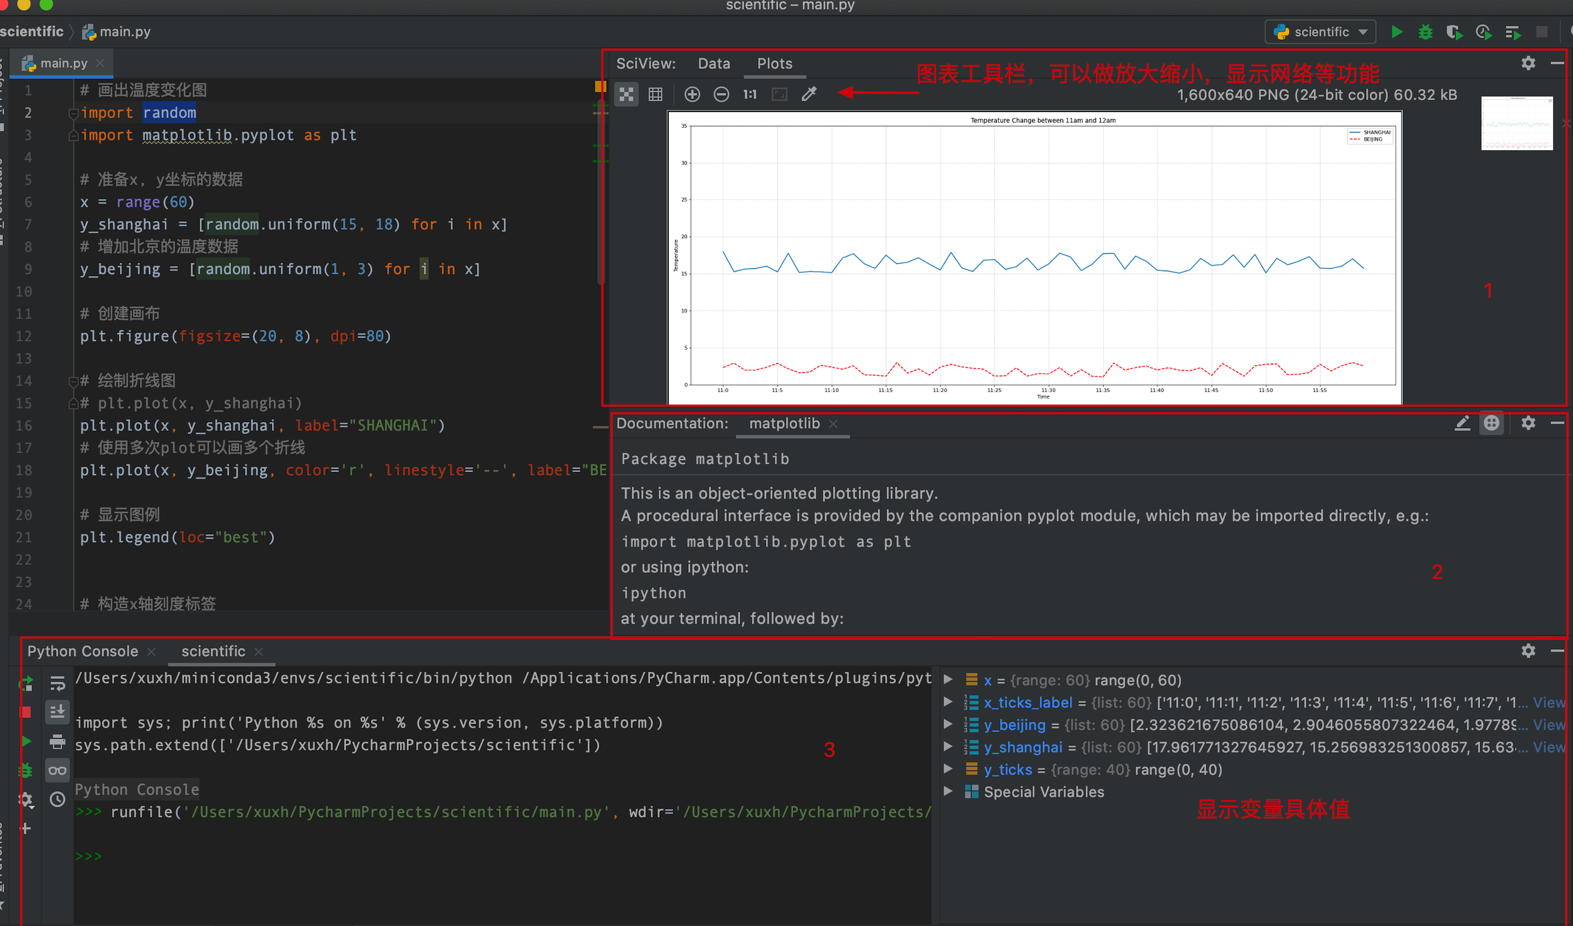The image size is (1573, 926).
Task: Activate the color picker eyedropper
Action: click(809, 94)
